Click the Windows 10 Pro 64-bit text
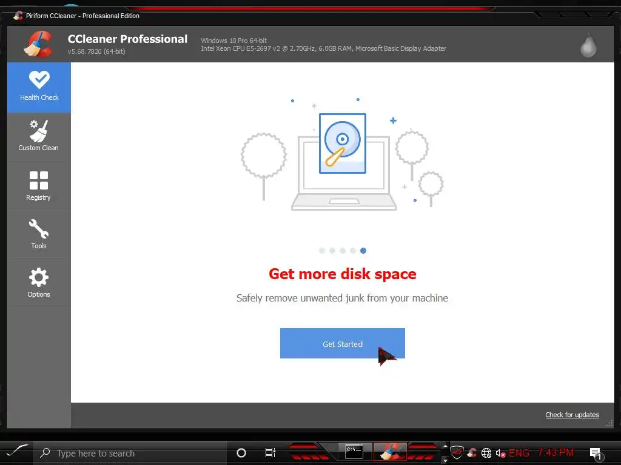Image resolution: width=621 pixels, height=465 pixels. point(233,41)
